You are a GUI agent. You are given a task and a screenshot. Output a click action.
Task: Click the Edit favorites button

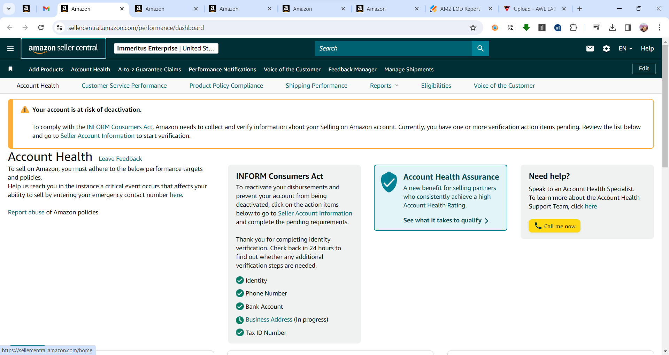coord(644,69)
